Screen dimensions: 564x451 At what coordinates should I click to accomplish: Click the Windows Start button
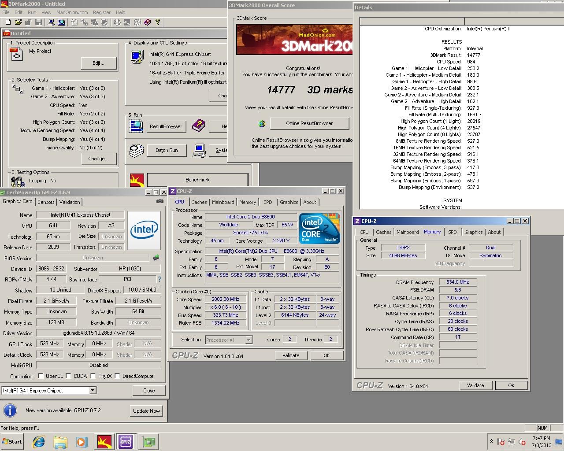coord(12,442)
